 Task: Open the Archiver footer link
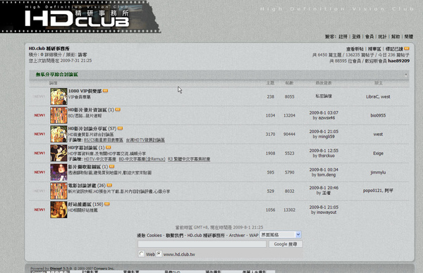click(x=237, y=236)
